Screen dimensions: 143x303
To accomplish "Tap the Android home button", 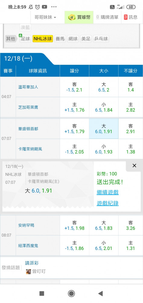I will pos(71,294).
